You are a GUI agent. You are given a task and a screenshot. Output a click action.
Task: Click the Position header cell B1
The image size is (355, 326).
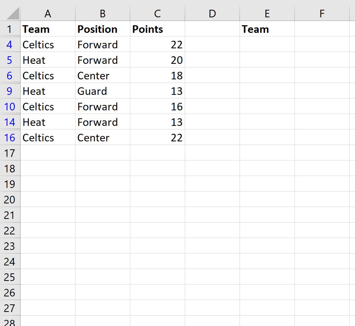[x=102, y=29]
